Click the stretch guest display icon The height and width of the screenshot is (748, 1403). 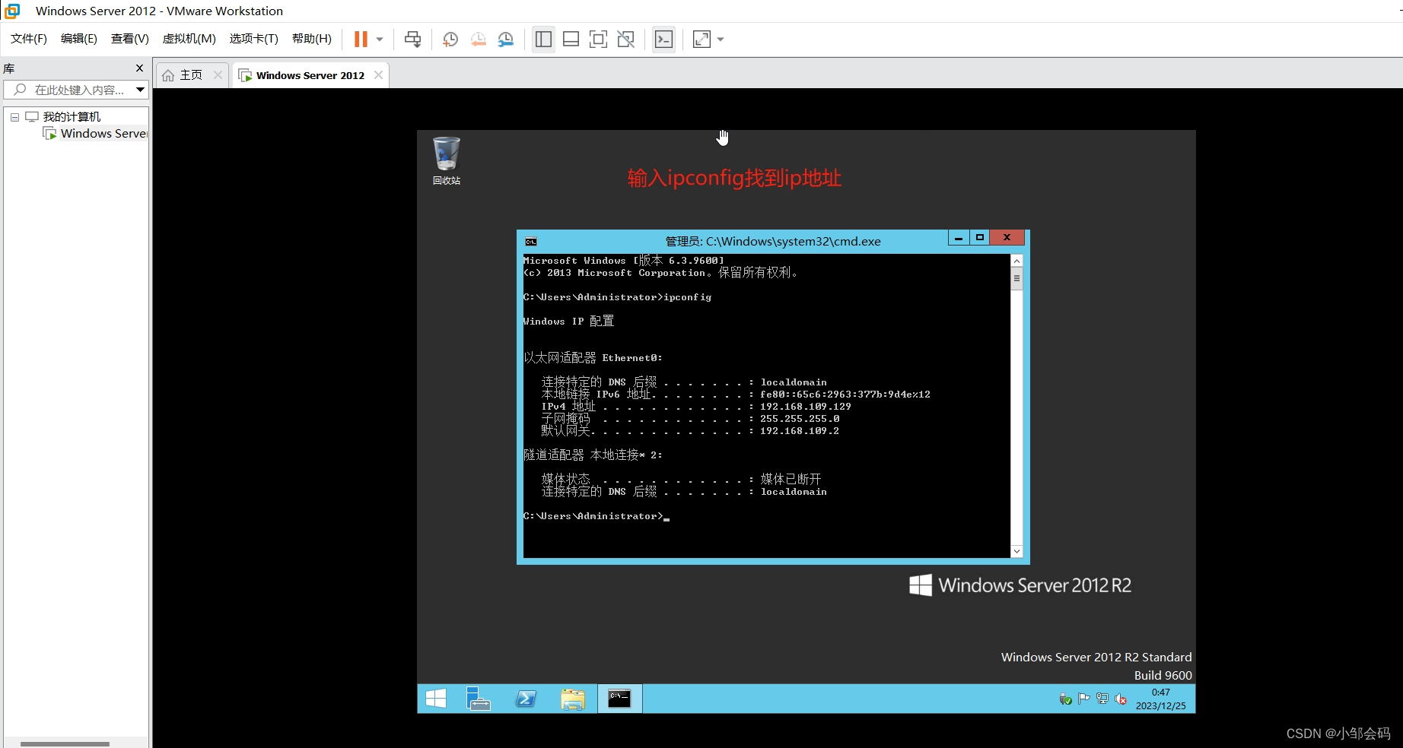[701, 40]
